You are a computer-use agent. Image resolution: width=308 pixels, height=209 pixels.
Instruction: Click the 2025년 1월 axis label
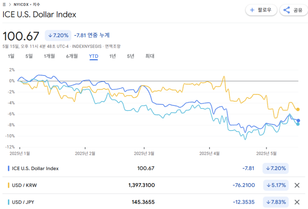(20, 154)
